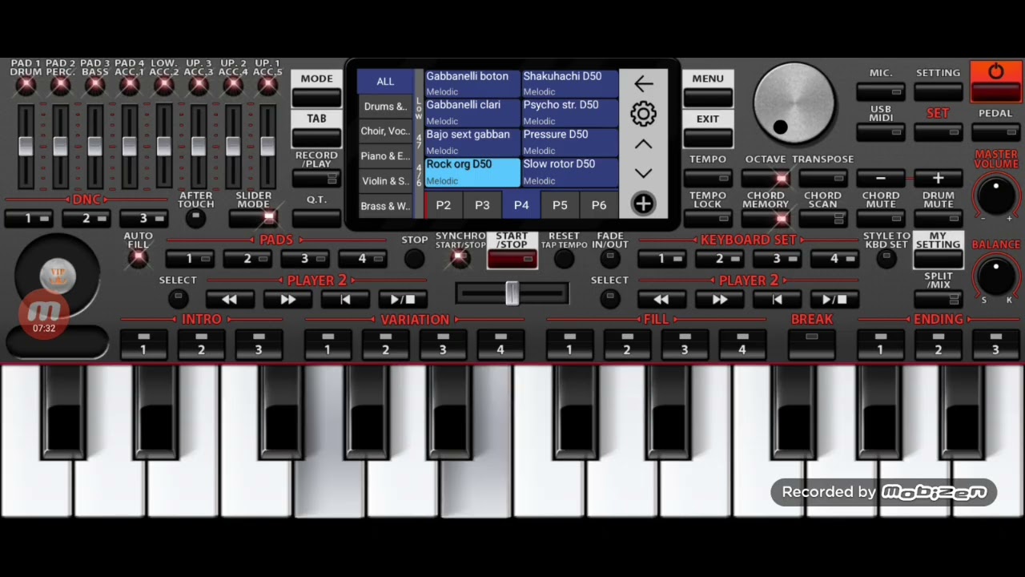The width and height of the screenshot is (1025, 577).
Task: Tap the big dial knob
Action: [x=795, y=103]
